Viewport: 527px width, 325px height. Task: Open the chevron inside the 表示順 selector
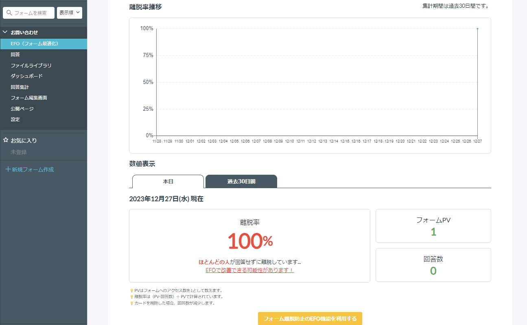pos(77,13)
